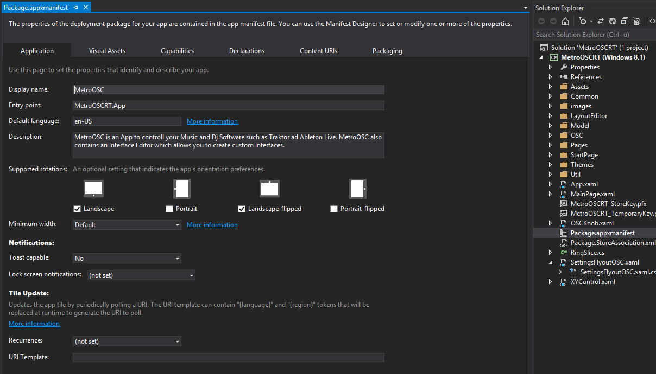The height and width of the screenshot is (374, 656).
Task: Refresh the Solution Explorer tree
Action: (613, 21)
